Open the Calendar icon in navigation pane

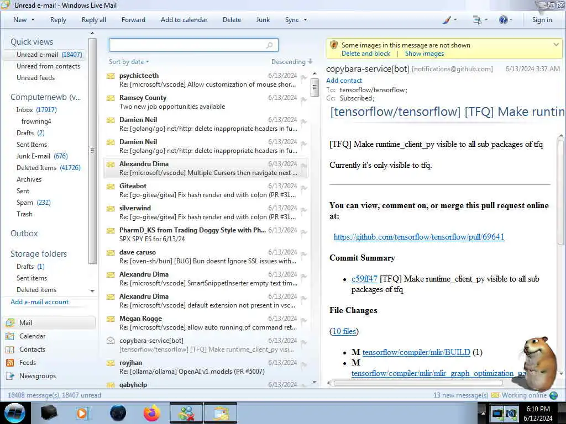point(10,336)
